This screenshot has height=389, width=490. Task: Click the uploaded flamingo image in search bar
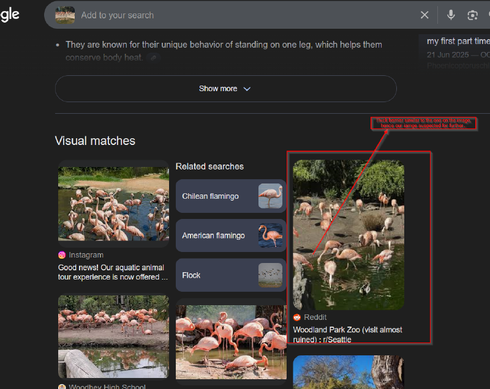point(65,15)
